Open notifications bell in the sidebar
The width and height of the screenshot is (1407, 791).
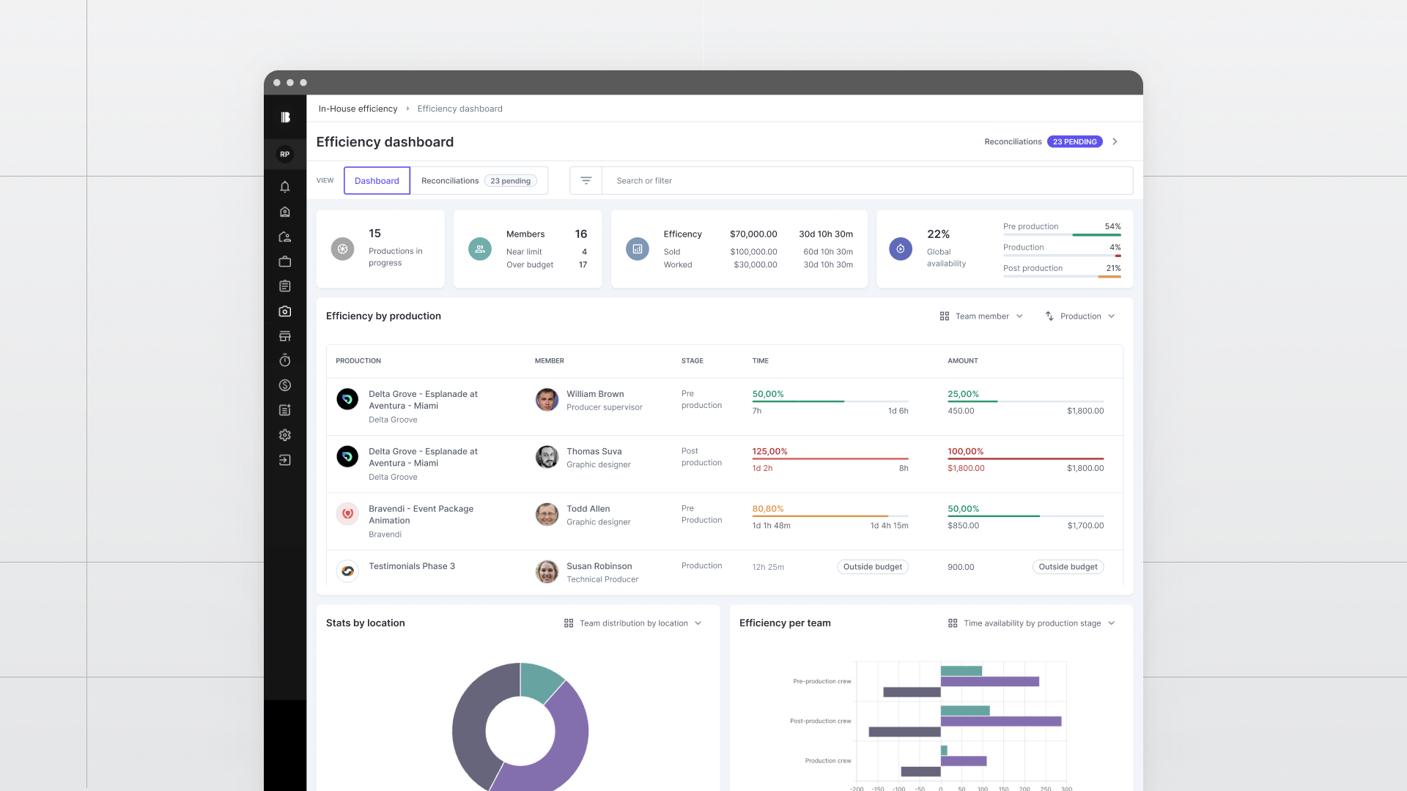285,187
